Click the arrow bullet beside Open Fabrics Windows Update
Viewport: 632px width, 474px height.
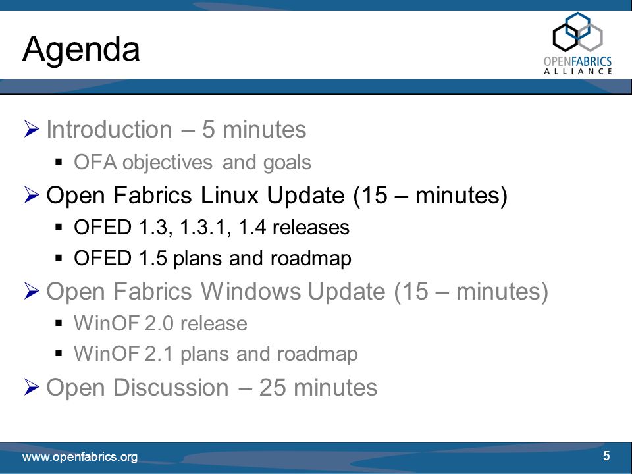pyautogui.click(x=32, y=291)
